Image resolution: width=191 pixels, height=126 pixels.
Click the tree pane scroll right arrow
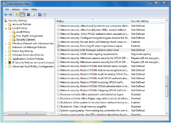[x=52, y=113]
